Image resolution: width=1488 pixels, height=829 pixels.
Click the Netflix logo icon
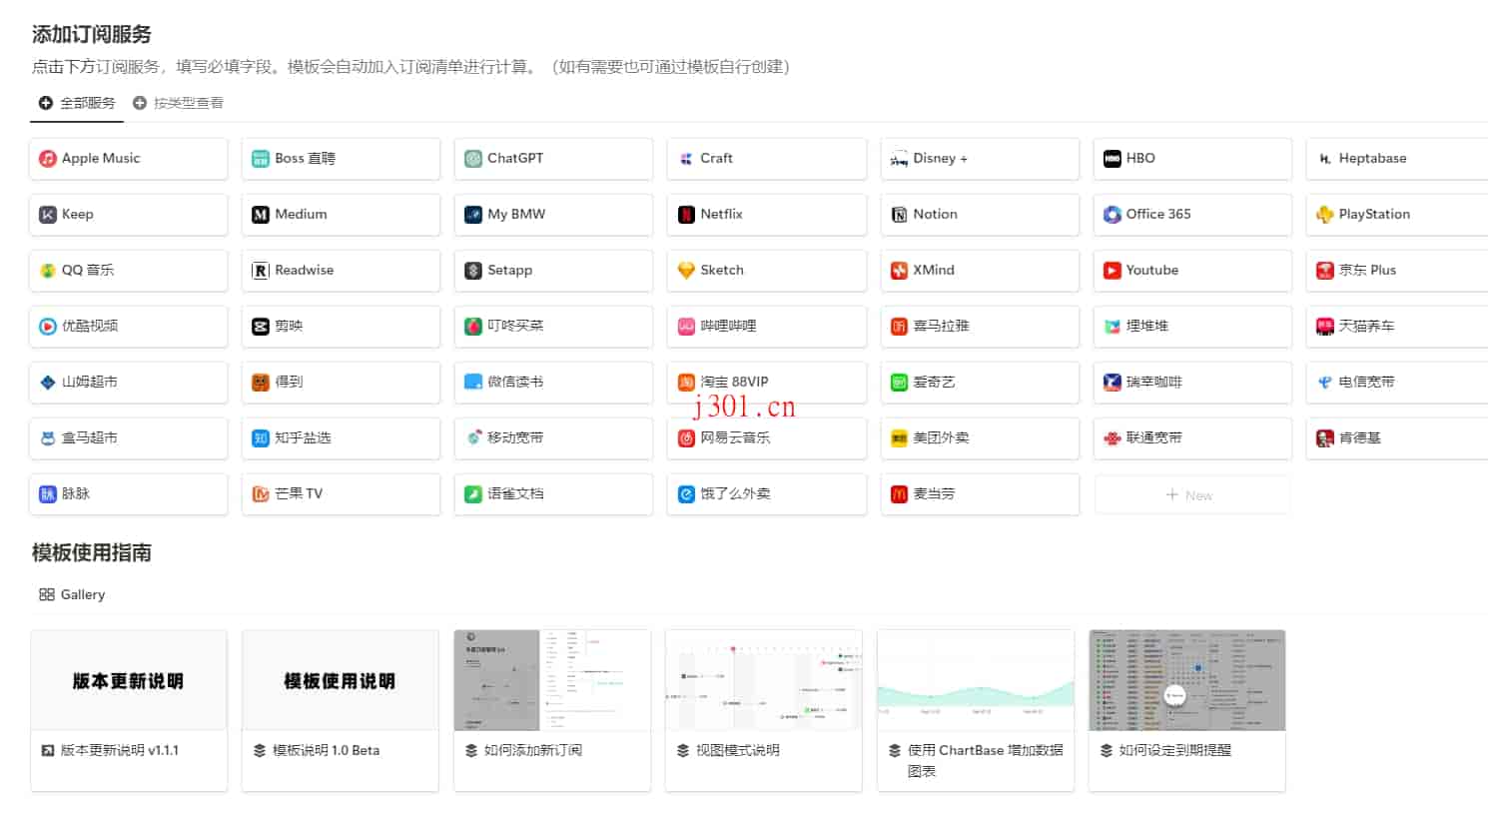pyautogui.click(x=686, y=215)
